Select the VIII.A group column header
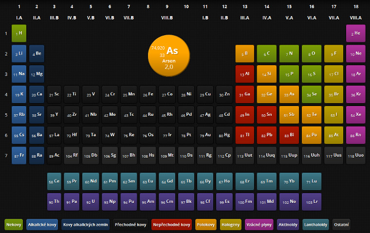The image size is (370, 233). coord(356,18)
